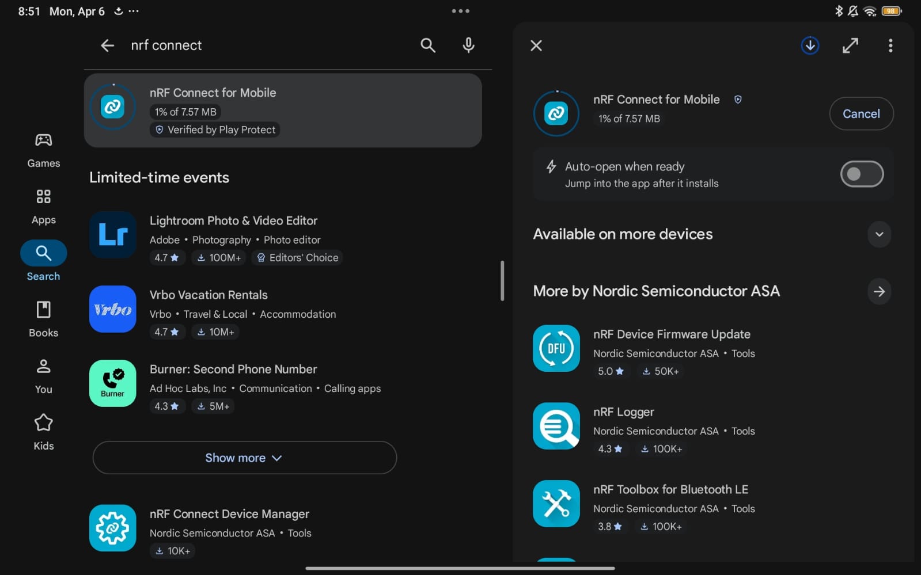Click nRF Logger title text

[x=624, y=412]
